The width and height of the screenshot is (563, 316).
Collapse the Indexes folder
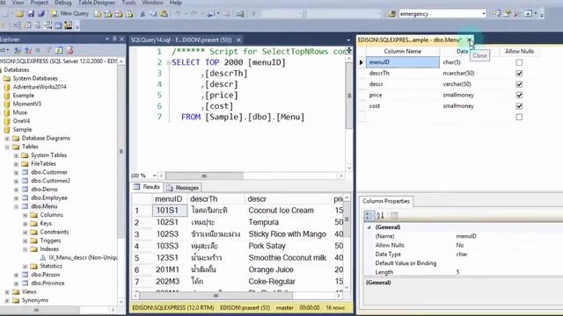pyautogui.click(x=26, y=249)
